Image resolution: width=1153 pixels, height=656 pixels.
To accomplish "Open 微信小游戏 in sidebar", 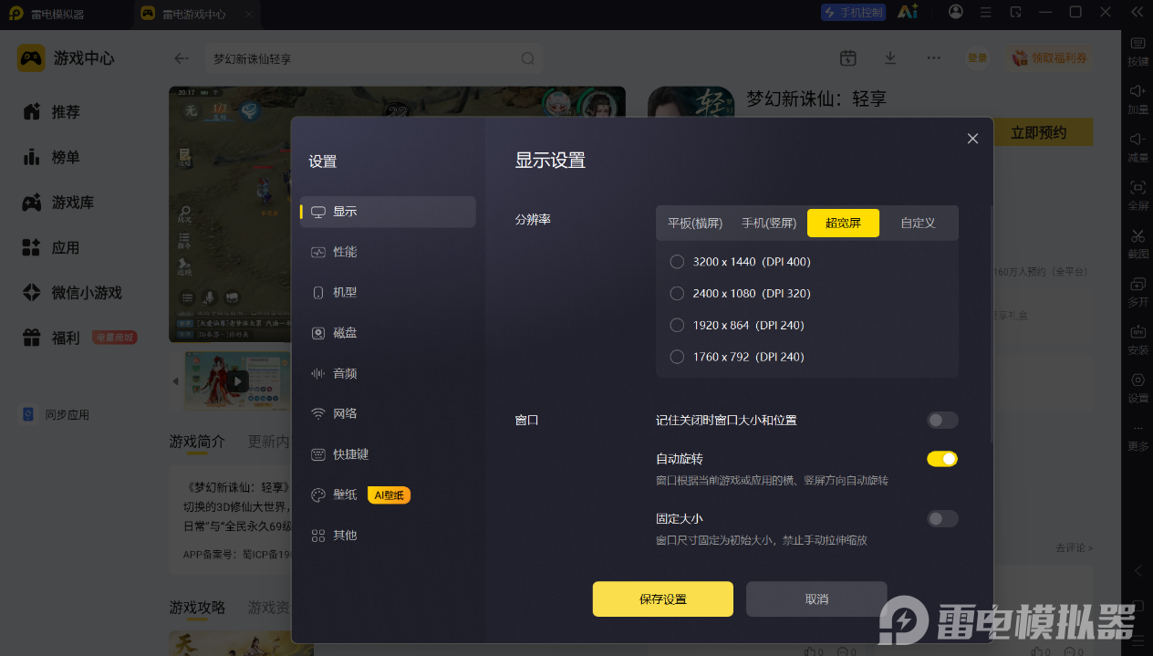I will pyautogui.click(x=72, y=293).
